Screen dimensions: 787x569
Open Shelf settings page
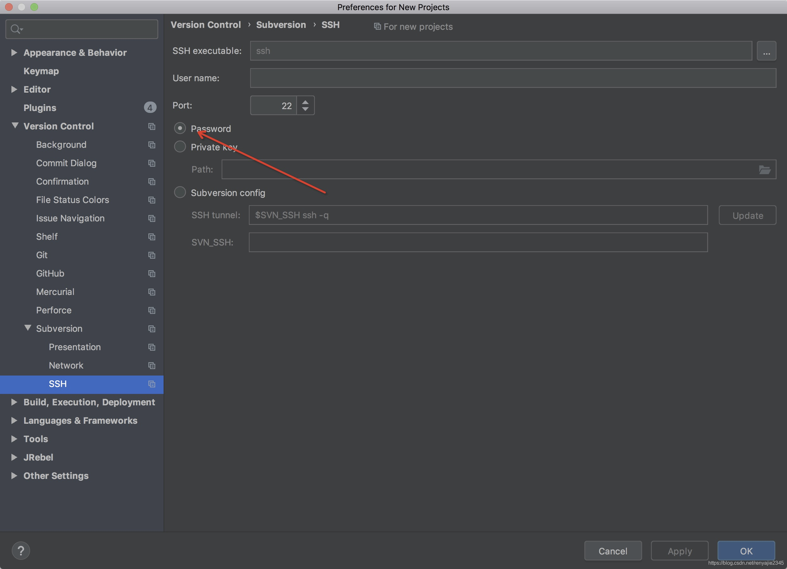coord(47,237)
